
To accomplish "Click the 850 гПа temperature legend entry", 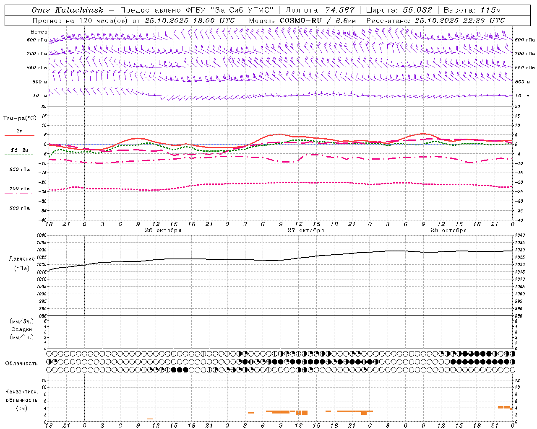I will pyautogui.click(x=20, y=170).
